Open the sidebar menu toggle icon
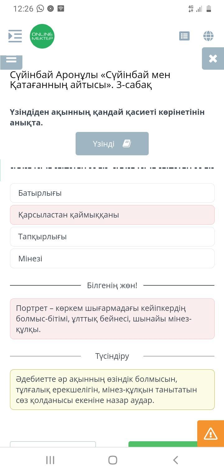 click(x=15, y=36)
